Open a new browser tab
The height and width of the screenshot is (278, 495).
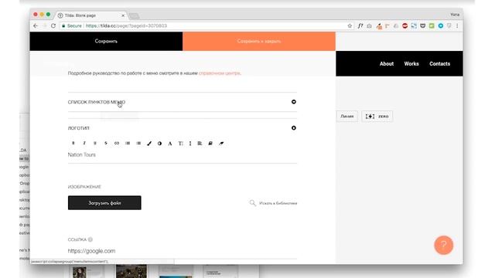(134, 15)
